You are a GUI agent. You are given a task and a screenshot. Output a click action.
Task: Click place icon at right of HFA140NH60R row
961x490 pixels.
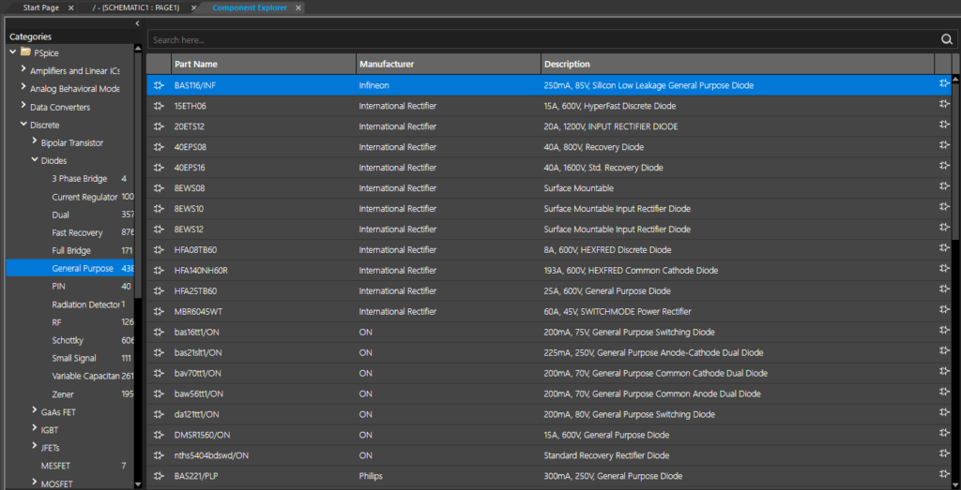coord(944,269)
